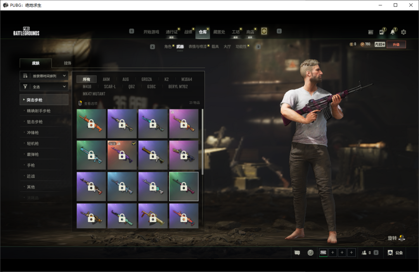Open the 全选 filter dropdown
This screenshot has height=272, width=419.
tap(44, 87)
